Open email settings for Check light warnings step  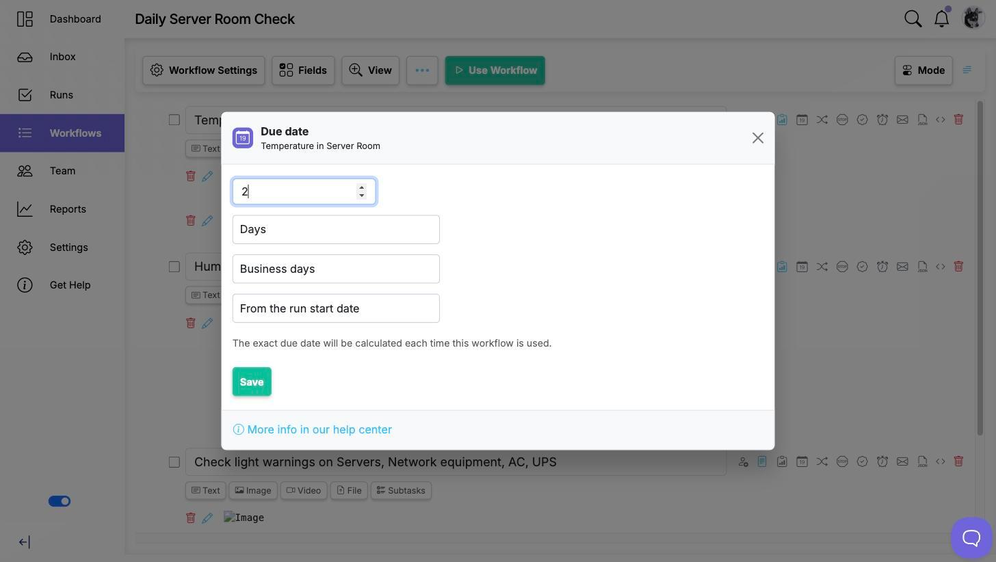point(902,461)
